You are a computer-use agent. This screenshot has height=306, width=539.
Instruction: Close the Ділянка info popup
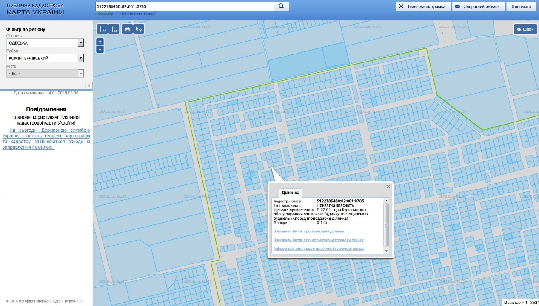coord(388,187)
